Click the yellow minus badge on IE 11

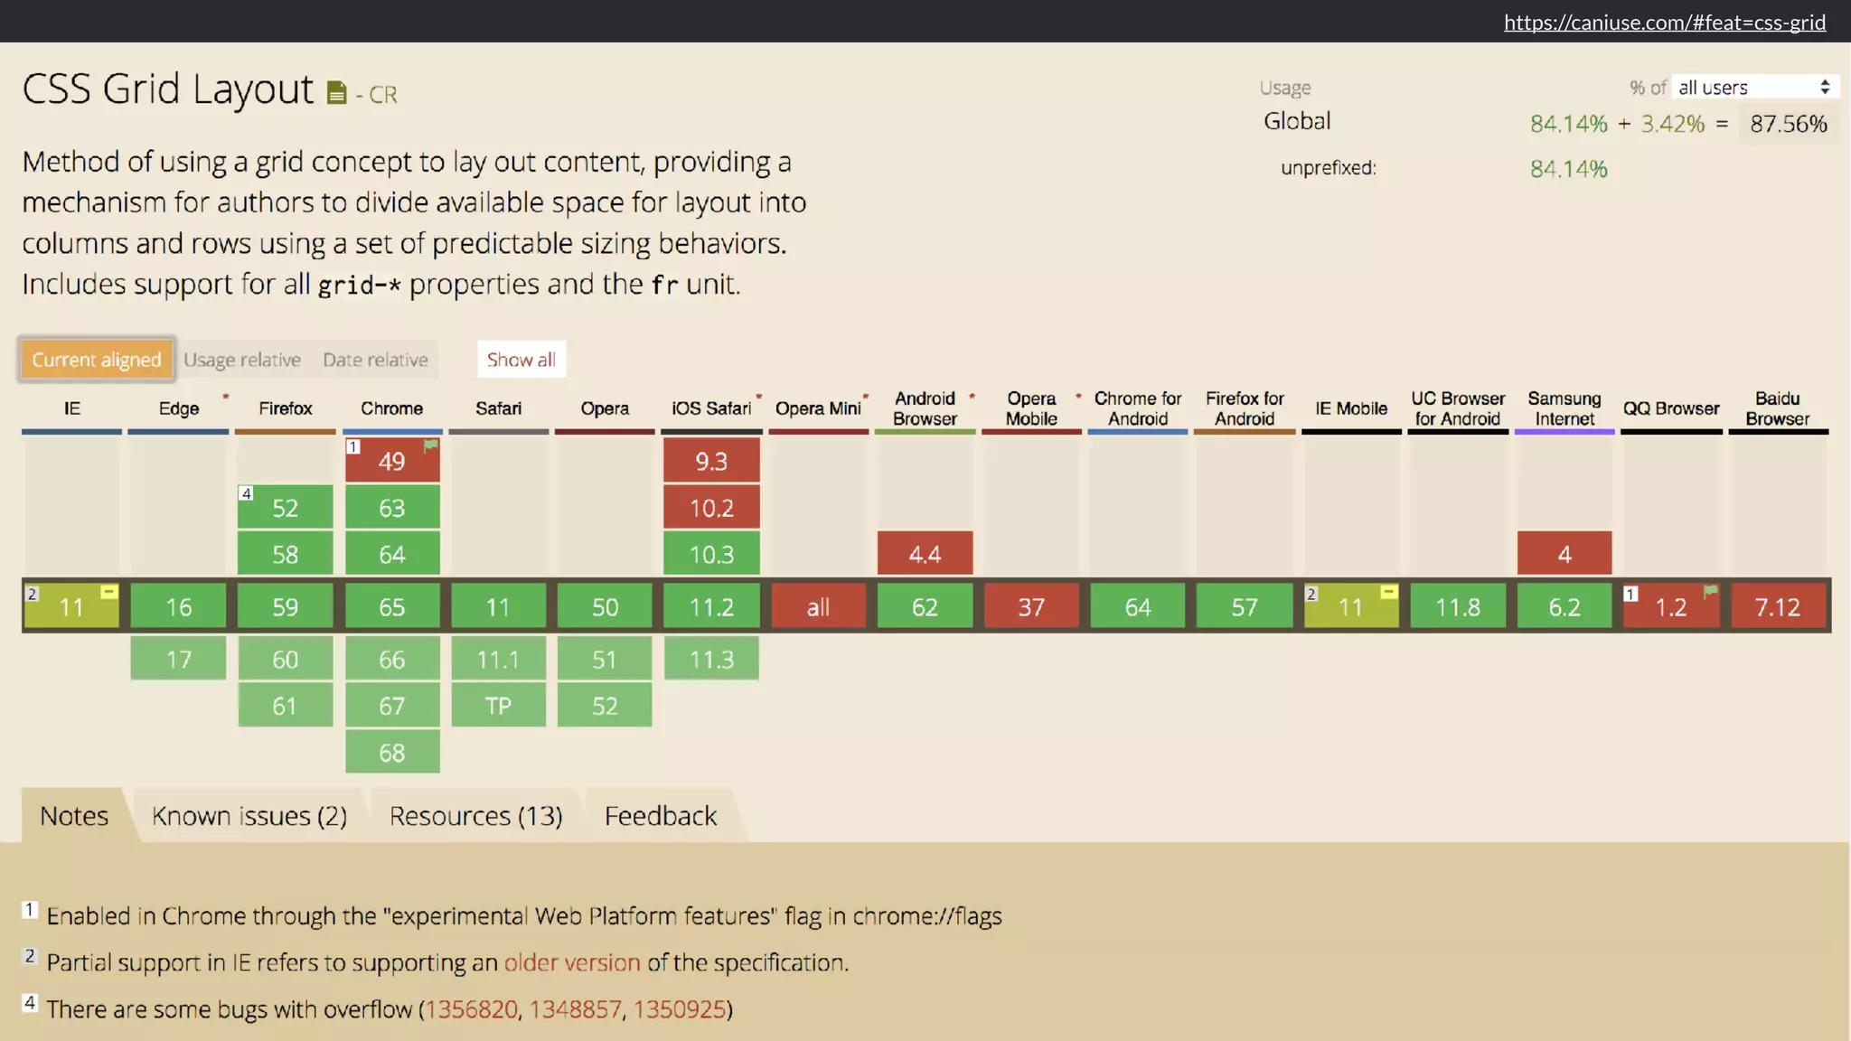(x=108, y=592)
